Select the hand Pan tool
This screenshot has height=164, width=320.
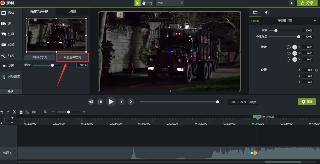144,3
